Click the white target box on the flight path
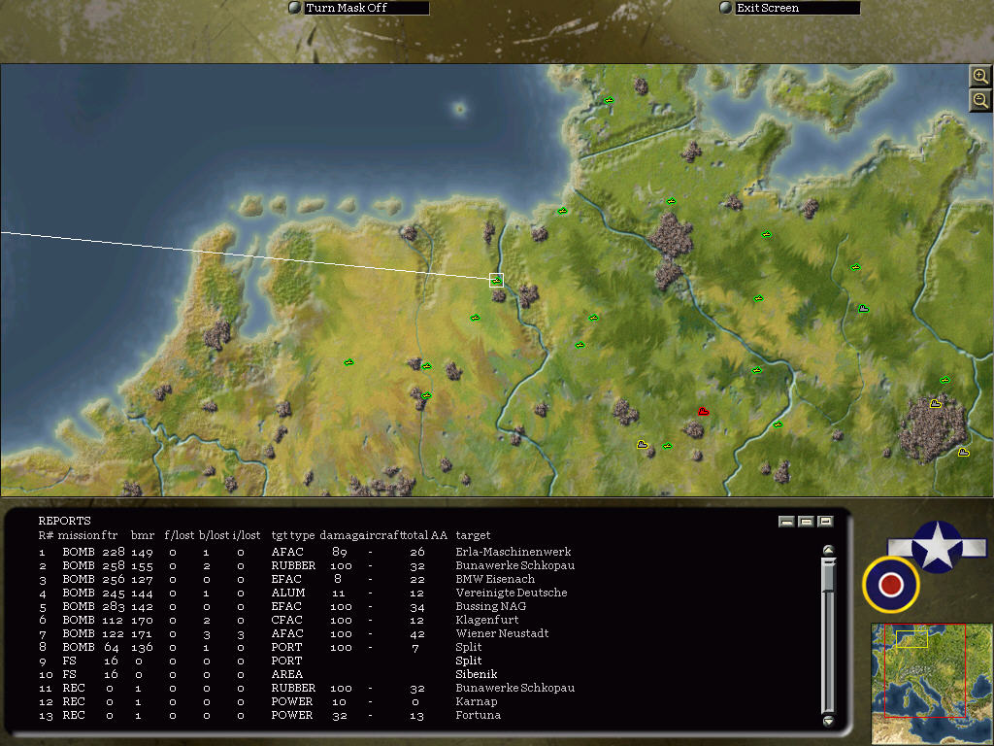Screen dimensions: 994x746 [x=496, y=281]
